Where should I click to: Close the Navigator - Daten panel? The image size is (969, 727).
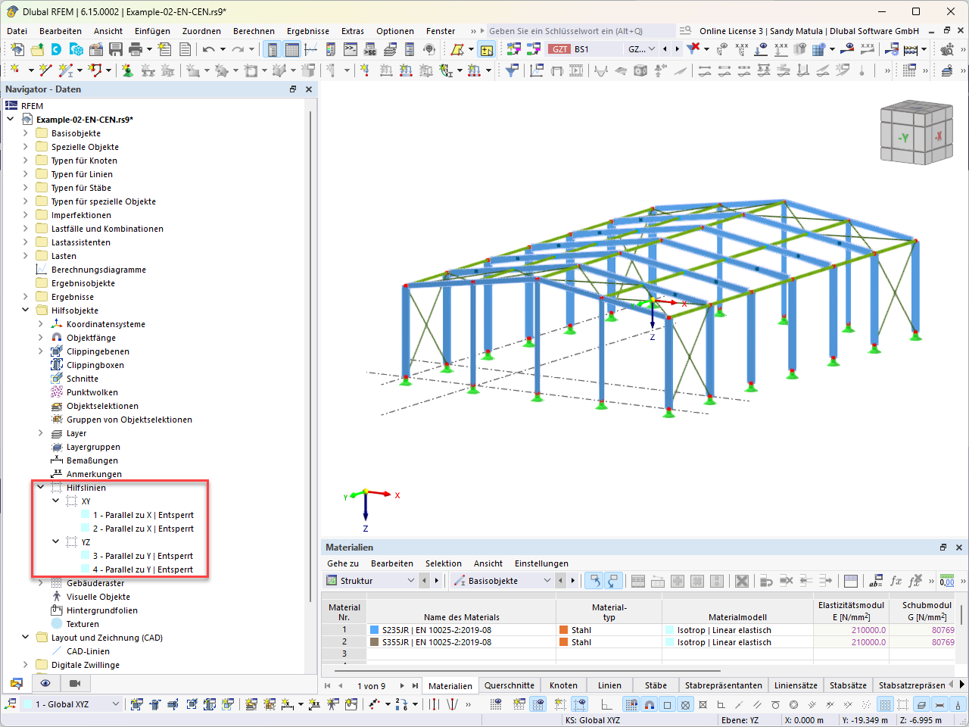[x=309, y=89]
